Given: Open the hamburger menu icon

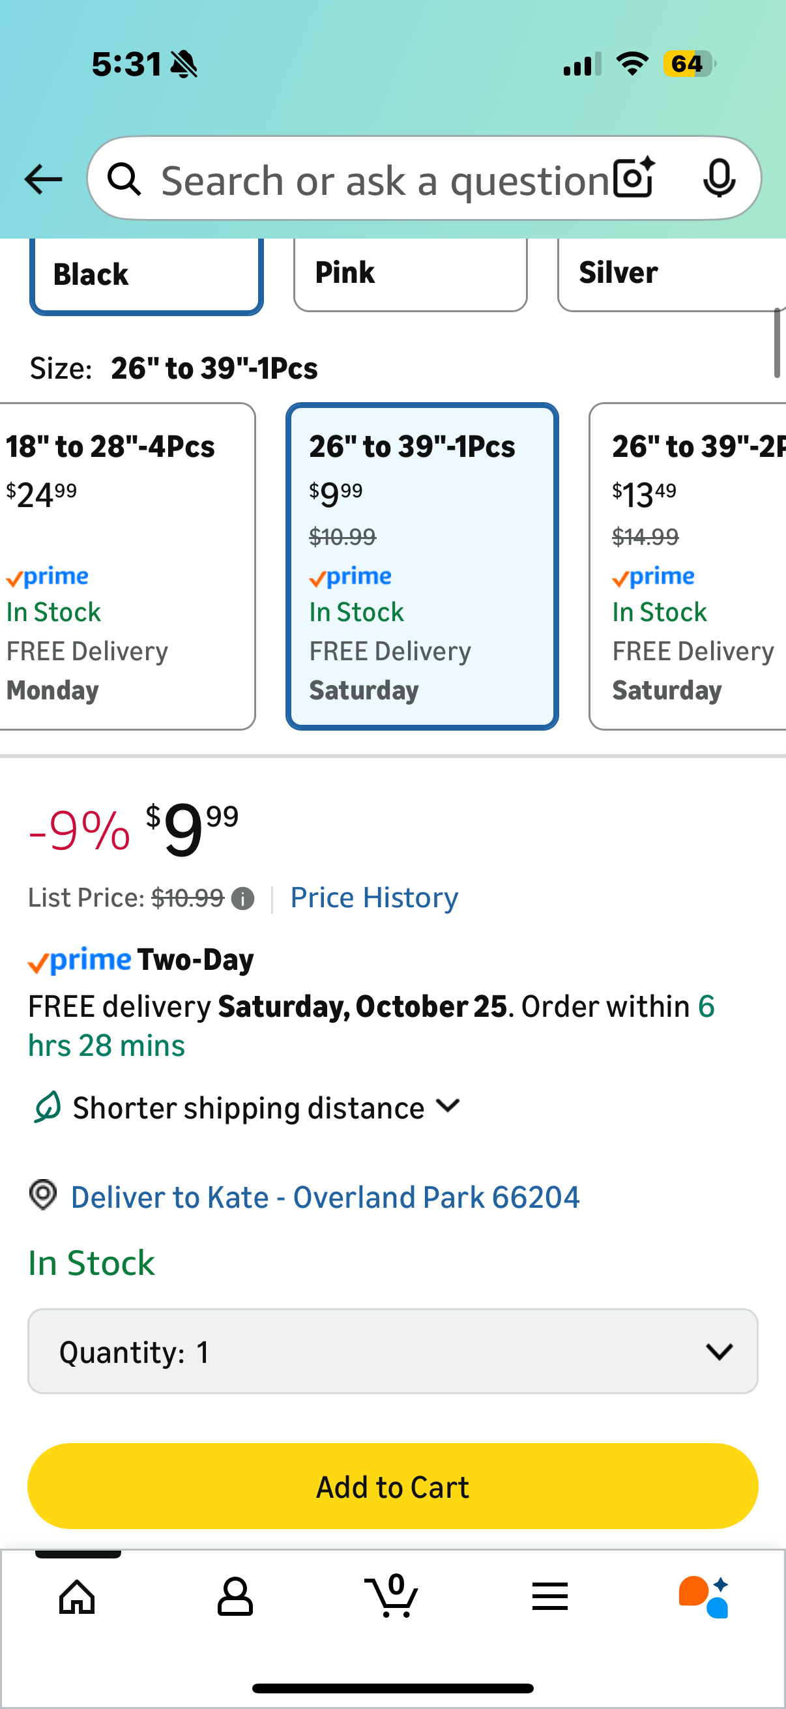Looking at the screenshot, I should 549,1596.
